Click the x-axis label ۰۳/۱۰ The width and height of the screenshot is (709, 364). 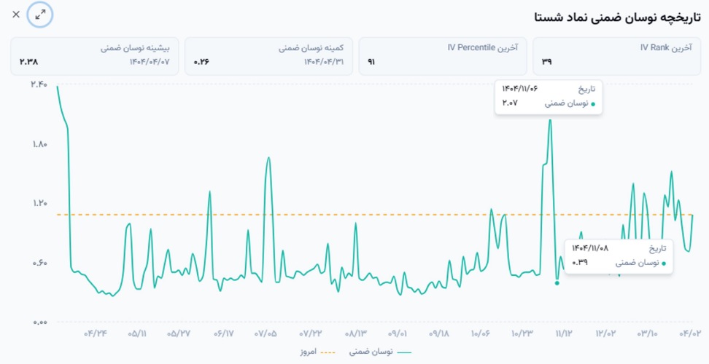(x=648, y=333)
